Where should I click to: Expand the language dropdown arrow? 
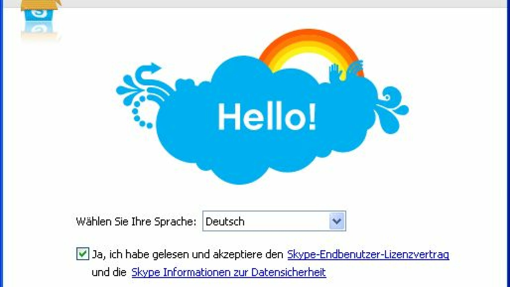tap(337, 221)
